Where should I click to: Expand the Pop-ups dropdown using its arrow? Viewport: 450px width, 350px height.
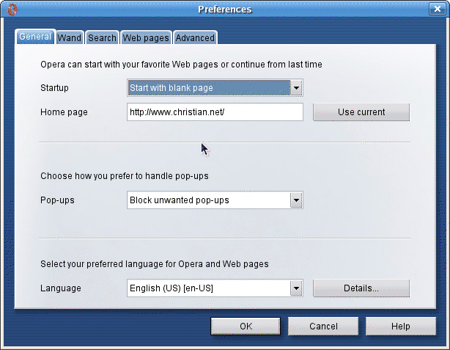(x=296, y=200)
